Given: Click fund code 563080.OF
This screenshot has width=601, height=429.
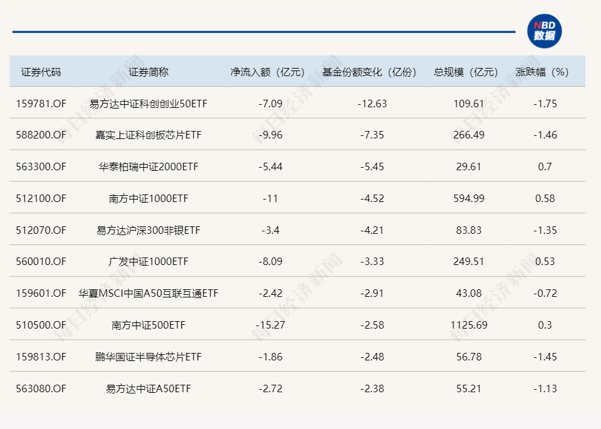Looking at the screenshot, I should (x=41, y=388).
